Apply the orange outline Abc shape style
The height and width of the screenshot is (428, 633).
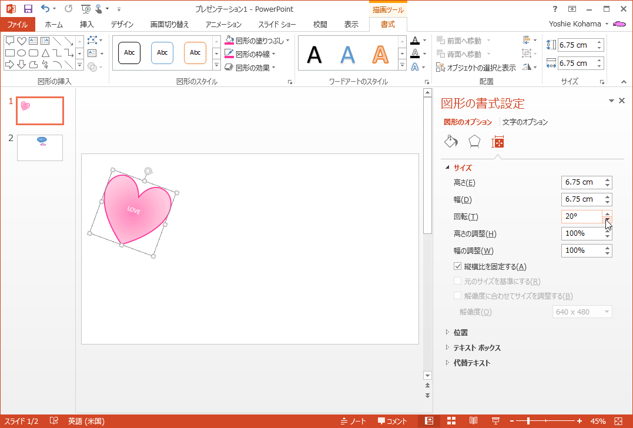(x=195, y=53)
